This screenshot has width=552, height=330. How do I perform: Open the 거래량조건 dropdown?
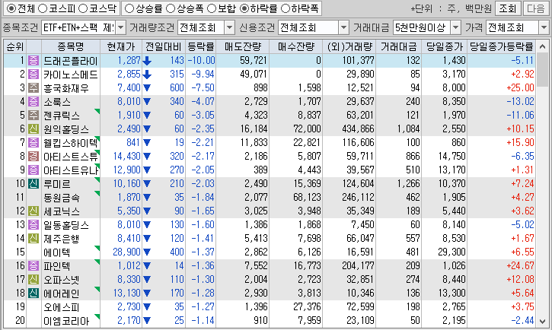pos(229,27)
